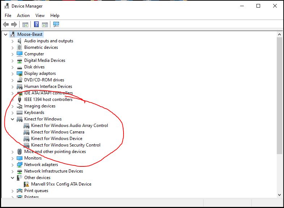Select Kinect for Windows Security Control
Image resolution: width=284 pixels, height=208 pixels.
pos(66,145)
